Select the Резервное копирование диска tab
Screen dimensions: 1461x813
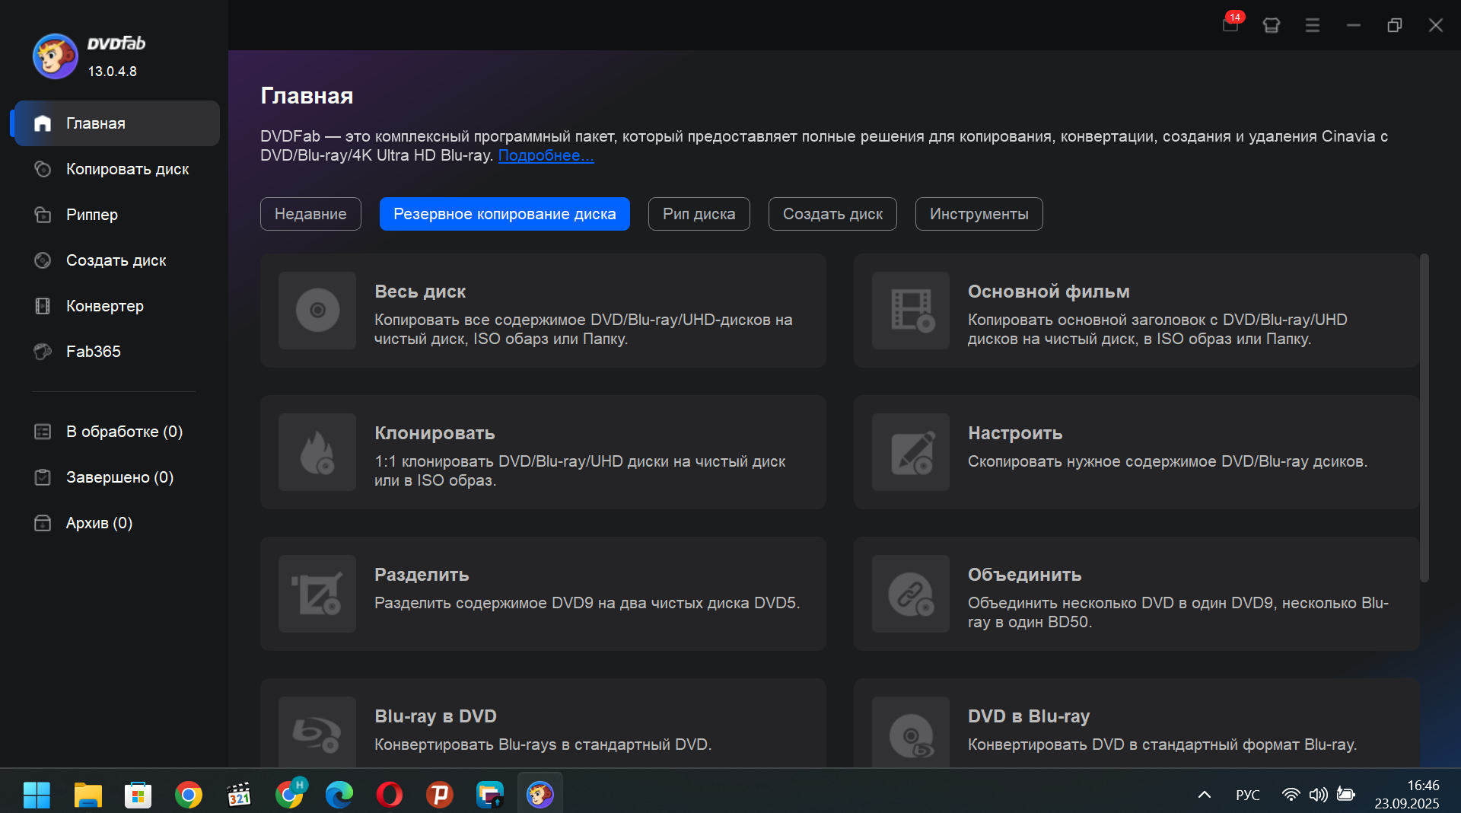(x=505, y=214)
